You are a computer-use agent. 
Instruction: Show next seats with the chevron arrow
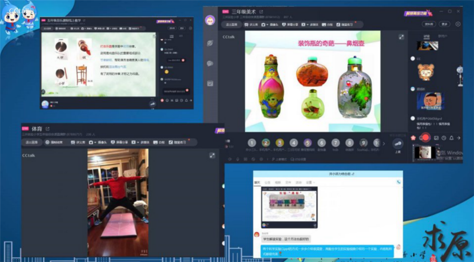click(384, 144)
